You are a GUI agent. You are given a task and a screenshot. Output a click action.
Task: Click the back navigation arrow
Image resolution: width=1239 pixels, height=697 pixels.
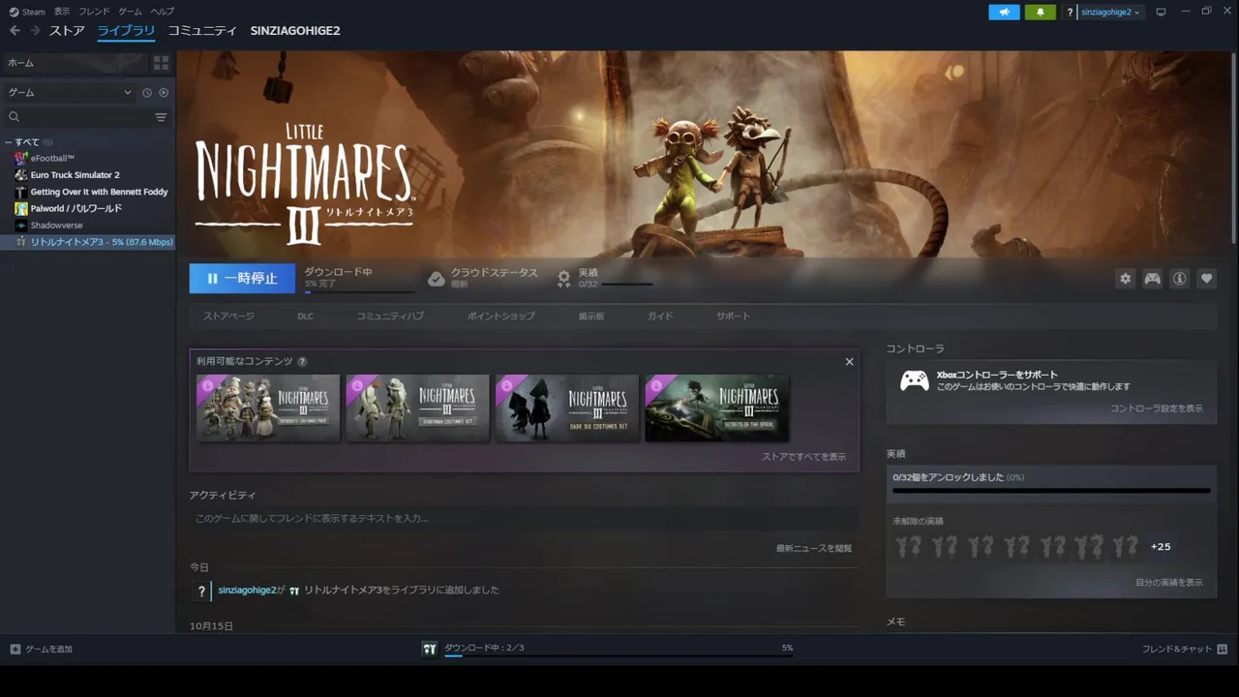click(x=15, y=31)
